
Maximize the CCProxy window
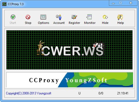point(120,3)
